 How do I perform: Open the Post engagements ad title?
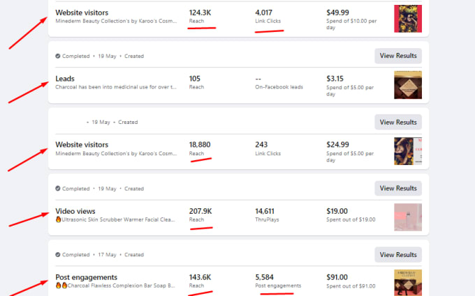click(x=87, y=277)
